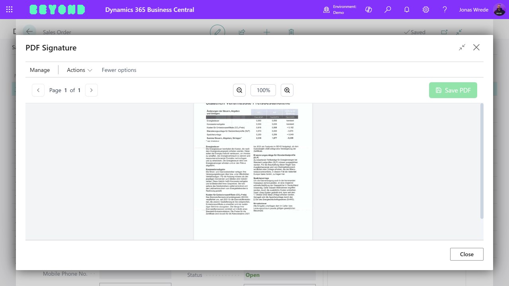Click the PDF document thumbnail preview
Viewport: 509px width, 286px height.
pos(253,171)
